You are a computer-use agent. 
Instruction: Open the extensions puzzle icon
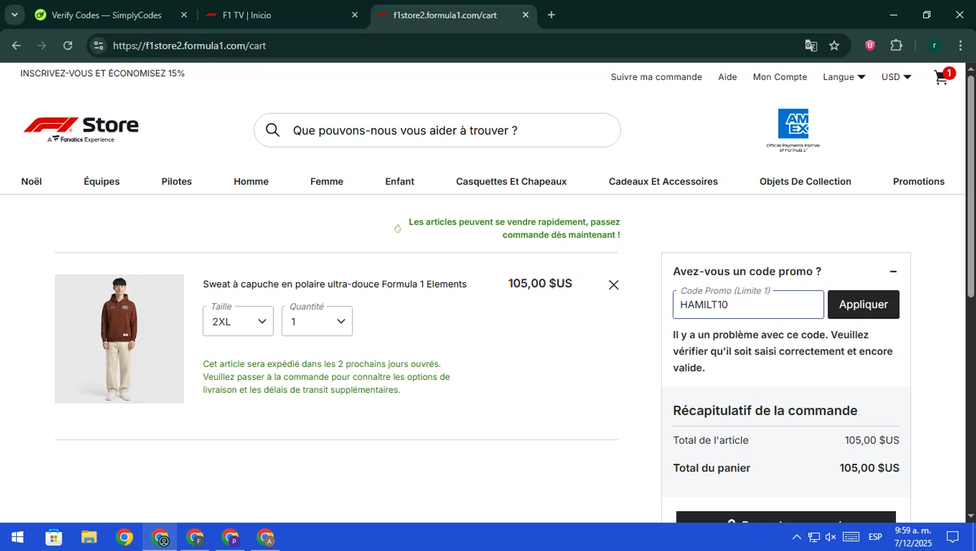896,46
